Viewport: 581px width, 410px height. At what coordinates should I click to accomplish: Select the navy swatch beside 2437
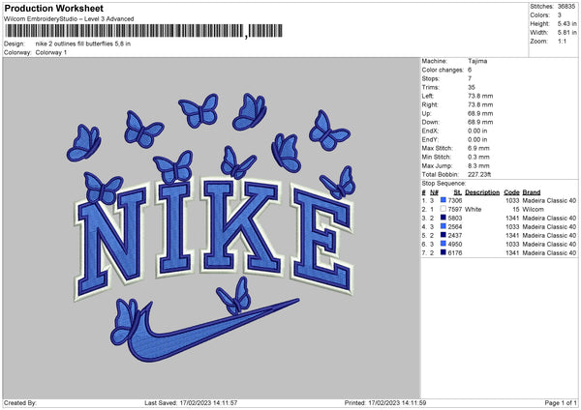point(443,235)
